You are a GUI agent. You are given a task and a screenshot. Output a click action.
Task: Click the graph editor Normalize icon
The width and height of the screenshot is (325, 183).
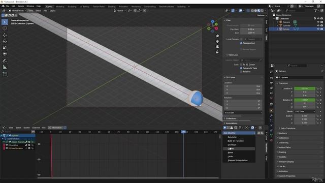click(x=50, y=128)
